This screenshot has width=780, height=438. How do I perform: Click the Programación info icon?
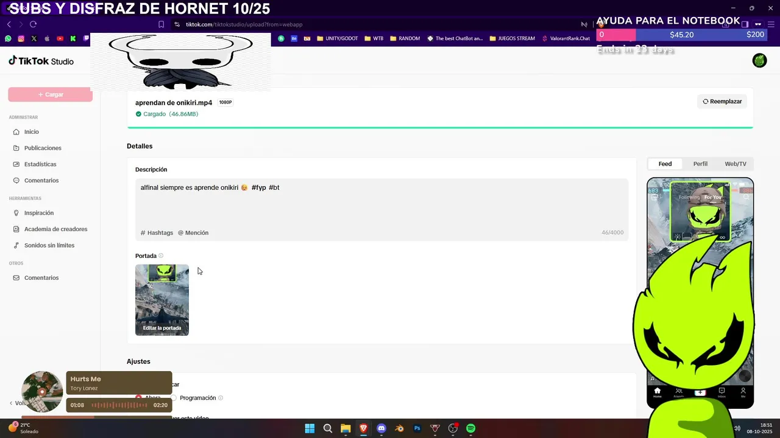(221, 398)
